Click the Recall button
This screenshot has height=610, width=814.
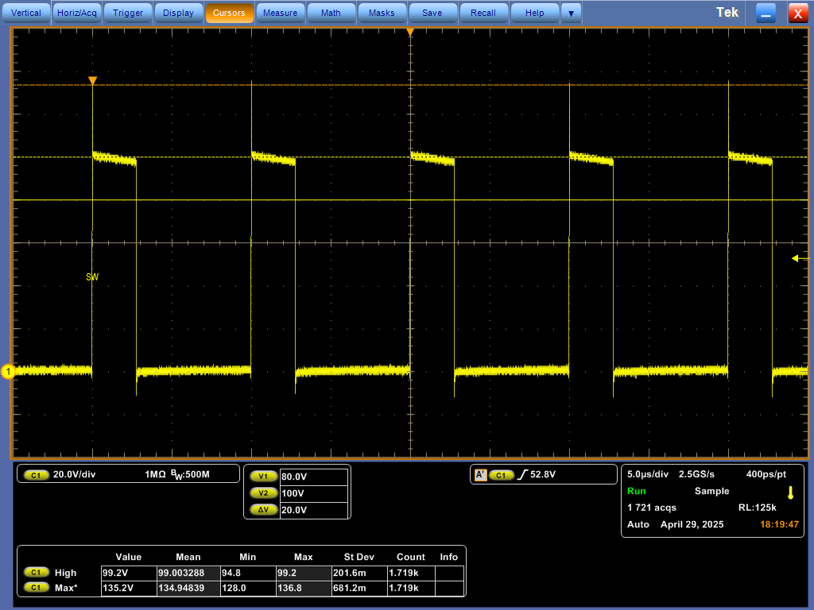[x=483, y=13]
